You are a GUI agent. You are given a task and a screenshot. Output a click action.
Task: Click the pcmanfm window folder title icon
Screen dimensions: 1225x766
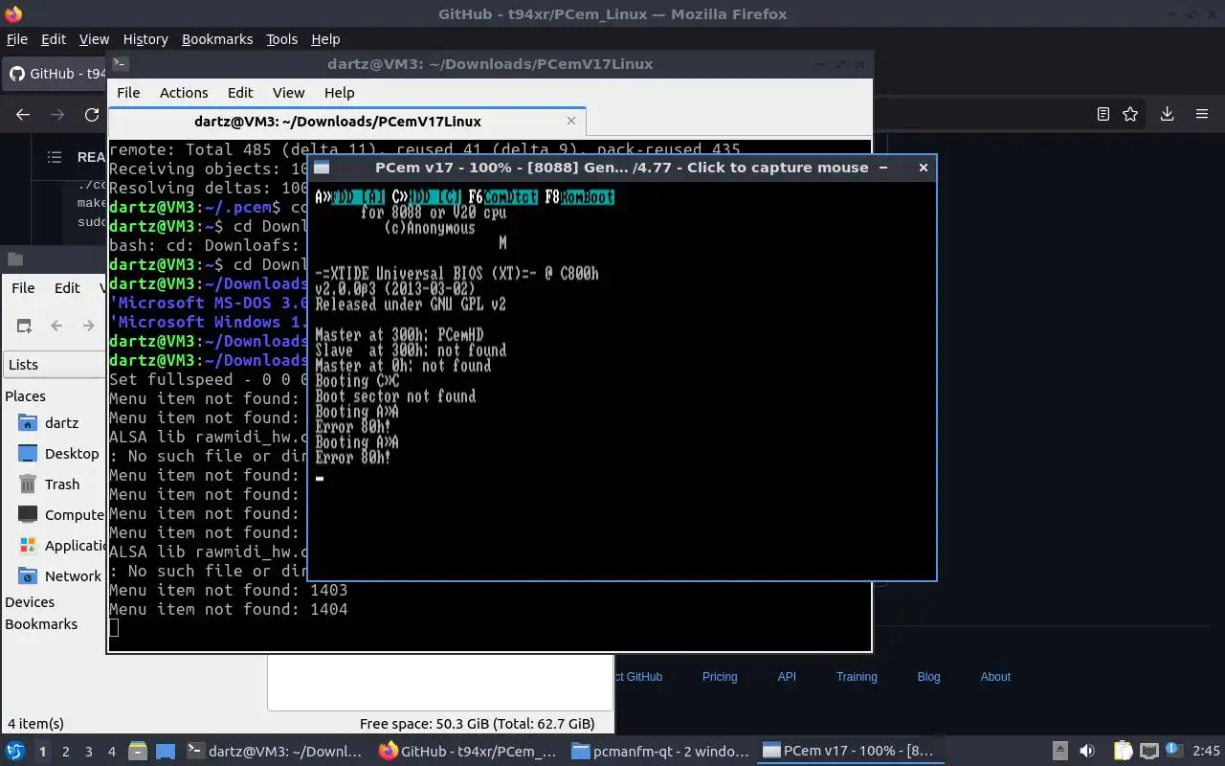(15, 259)
